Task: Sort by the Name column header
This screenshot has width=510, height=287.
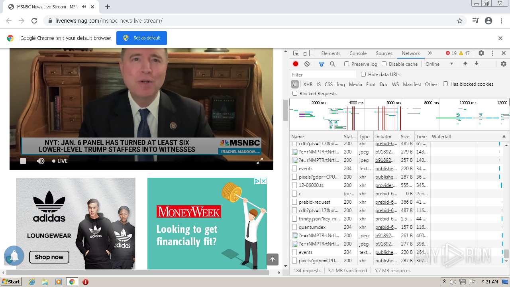Action: [316, 136]
